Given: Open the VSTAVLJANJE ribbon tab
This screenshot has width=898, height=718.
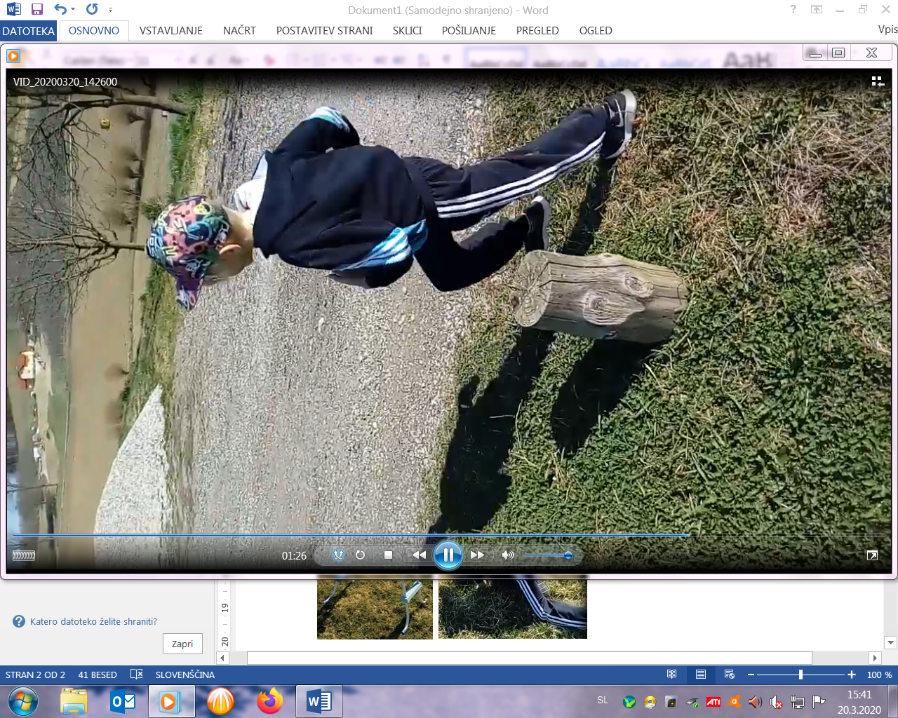Looking at the screenshot, I should coord(171,31).
